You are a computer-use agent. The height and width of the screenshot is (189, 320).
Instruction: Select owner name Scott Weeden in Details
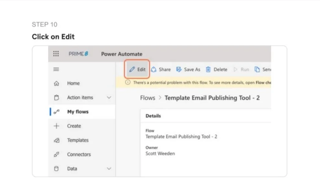point(160,154)
